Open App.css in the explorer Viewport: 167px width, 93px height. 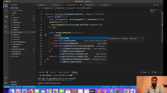tap(16, 18)
